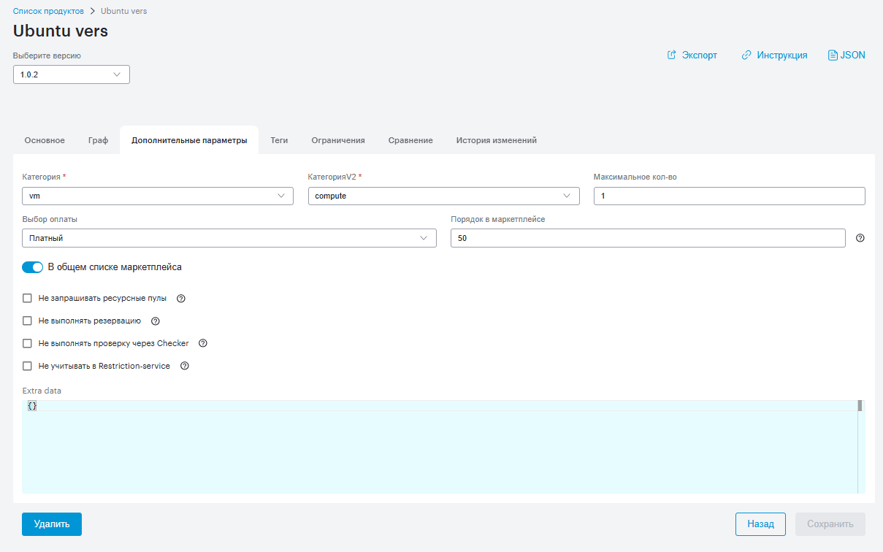Open help icon for Порядок в маркетплейсе
This screenshot has width=883, height=552.
pyautogui.click(x=860, y=238)
